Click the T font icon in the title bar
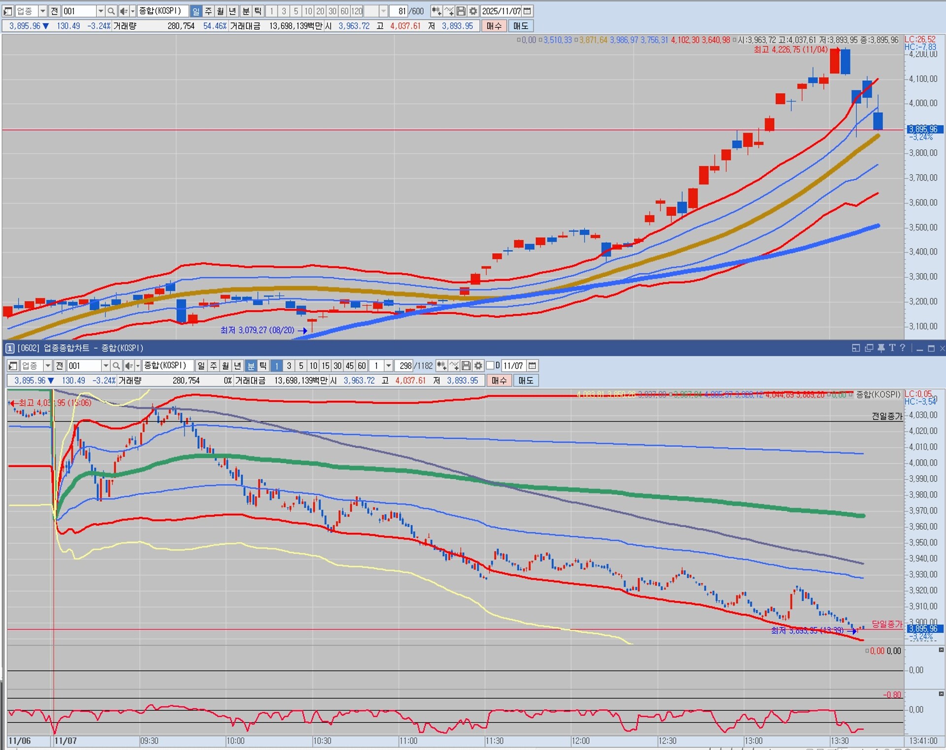Screen dimensions: 946x750 point(892,348)
